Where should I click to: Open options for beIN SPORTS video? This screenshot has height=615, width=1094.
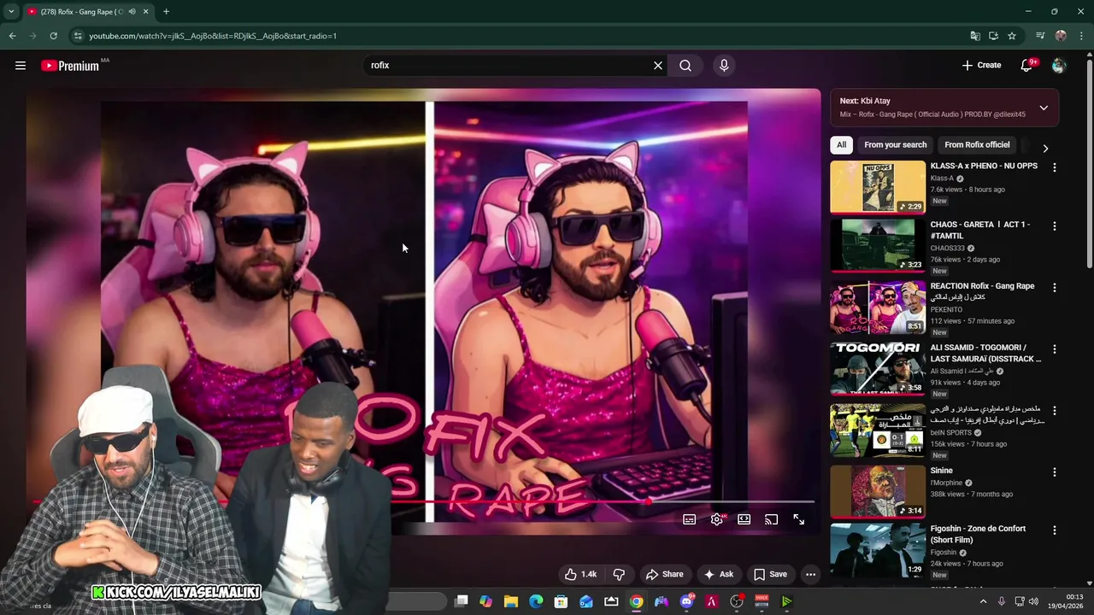point(1054,411)
